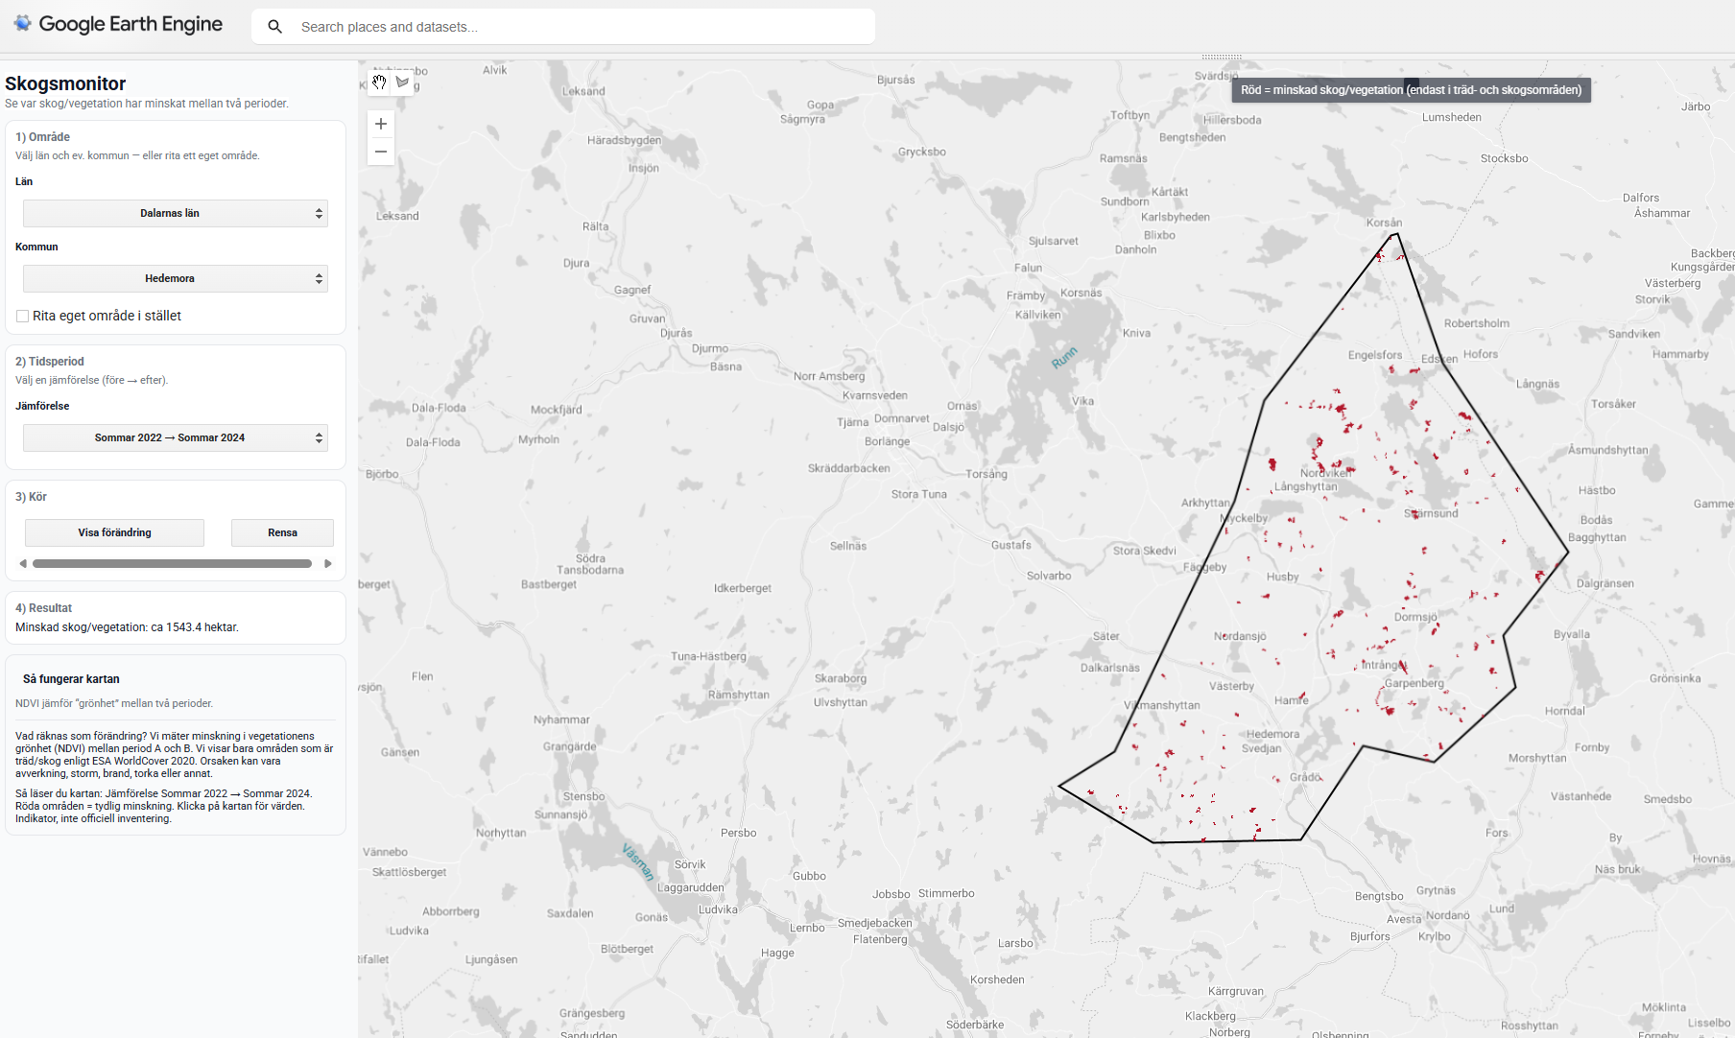
Task: Click the Falun label on the map
Action: [x=1028, y=268]
